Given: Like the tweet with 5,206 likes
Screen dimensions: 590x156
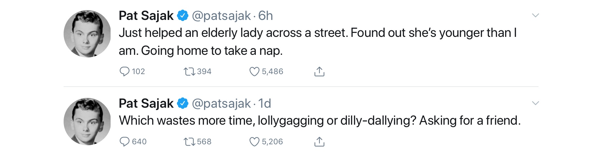Looking at the screenshot, I should 254,142.
